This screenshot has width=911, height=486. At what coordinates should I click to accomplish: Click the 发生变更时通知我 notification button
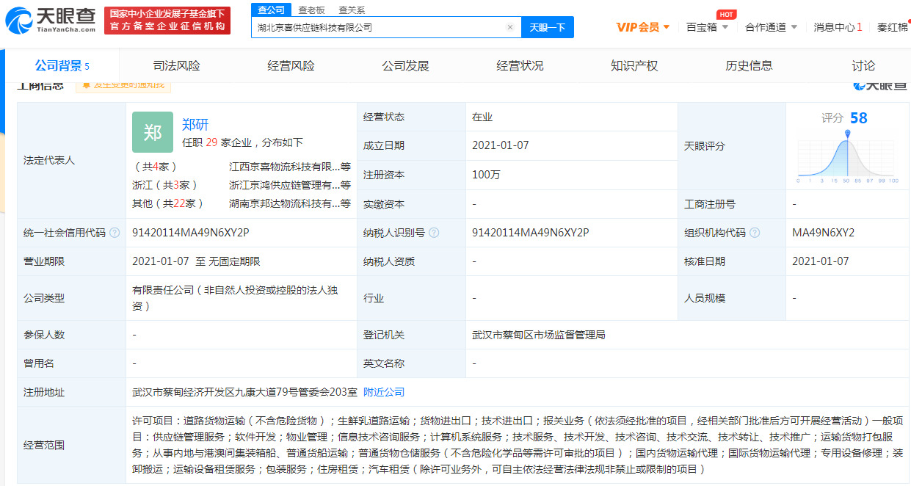pos(123,84)
